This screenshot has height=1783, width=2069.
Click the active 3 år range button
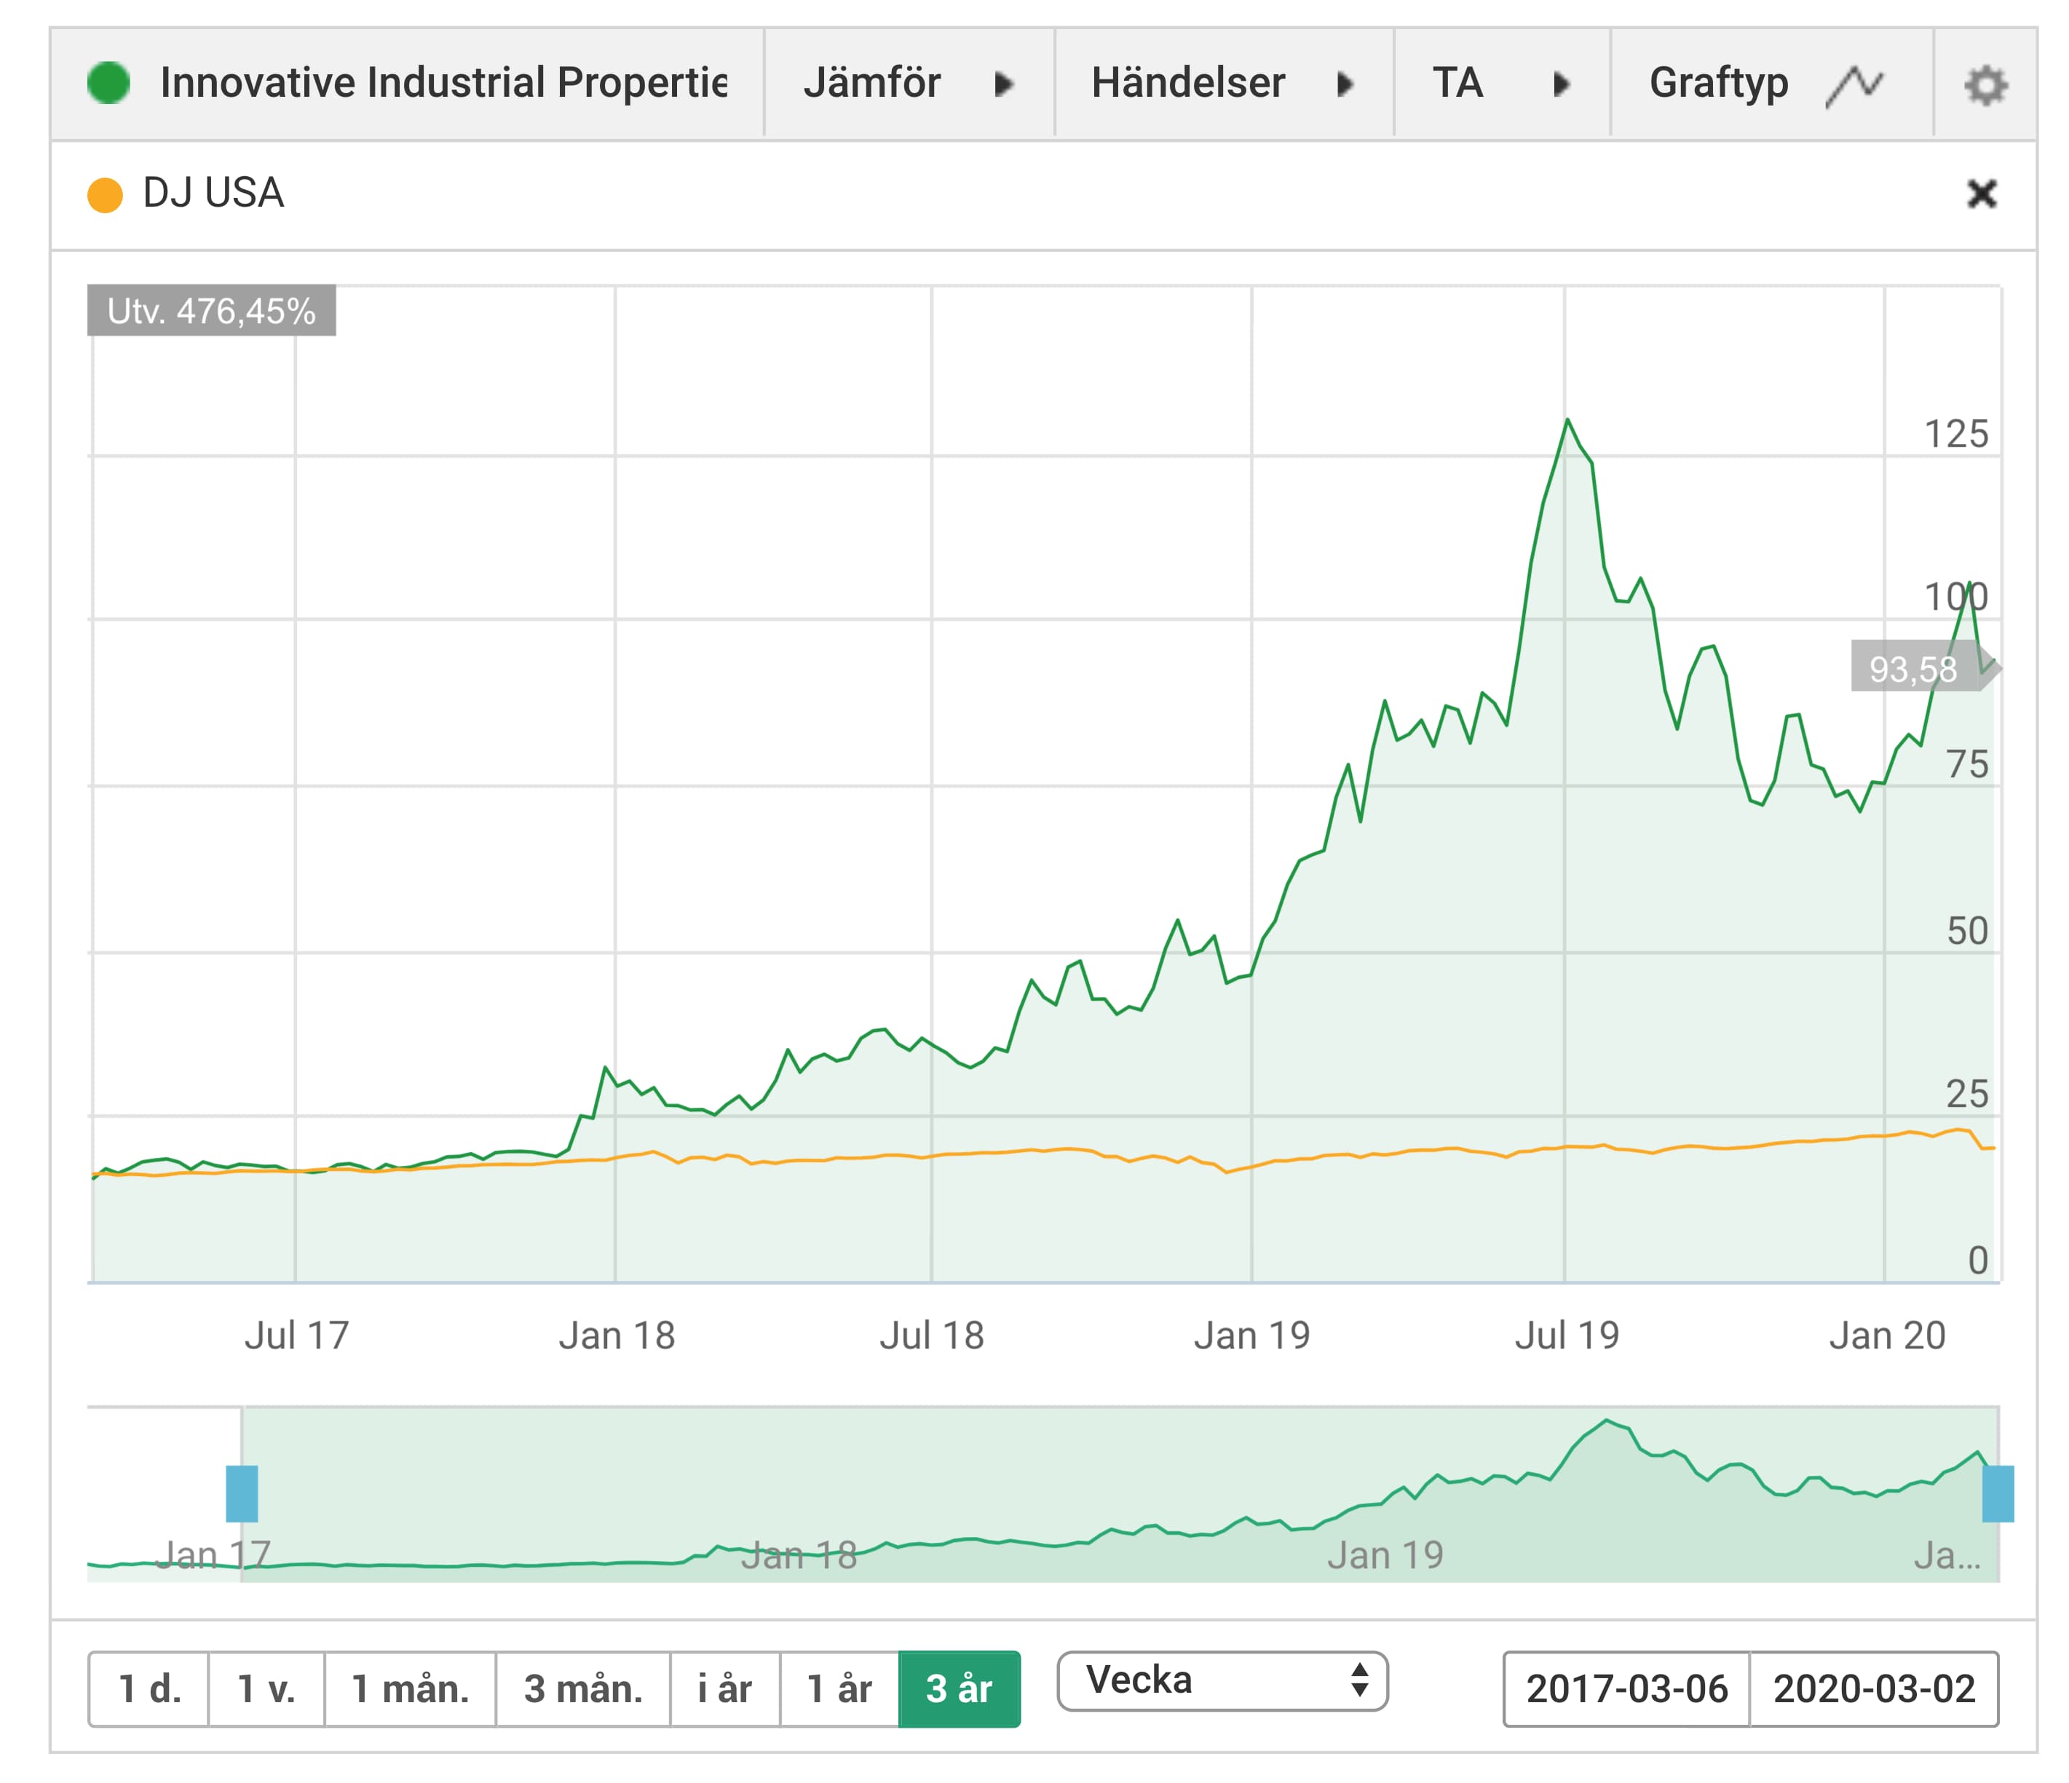pos(960,1688)
